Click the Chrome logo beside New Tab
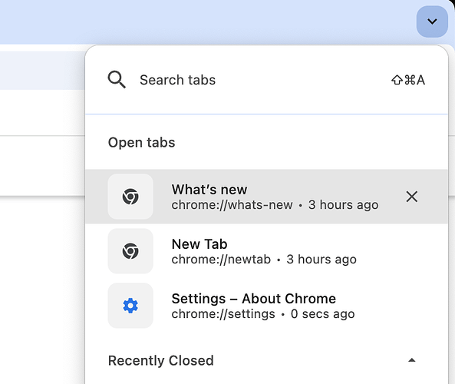The width and height of the screenshot is (455, 384). tap(130, 251)
